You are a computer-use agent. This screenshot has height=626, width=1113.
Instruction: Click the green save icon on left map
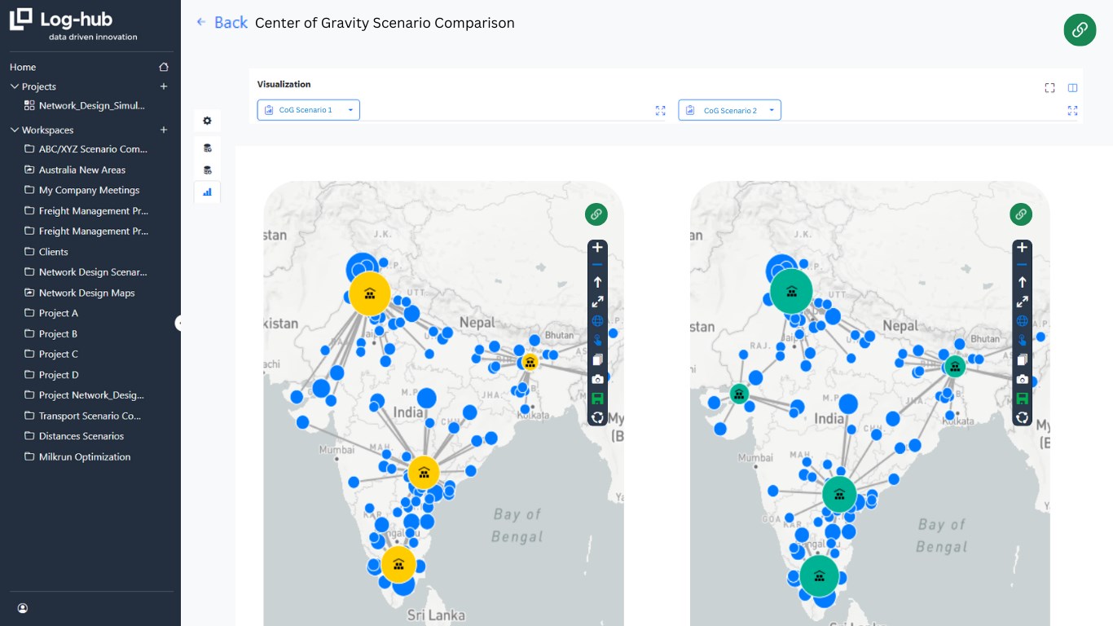point(597,399)
